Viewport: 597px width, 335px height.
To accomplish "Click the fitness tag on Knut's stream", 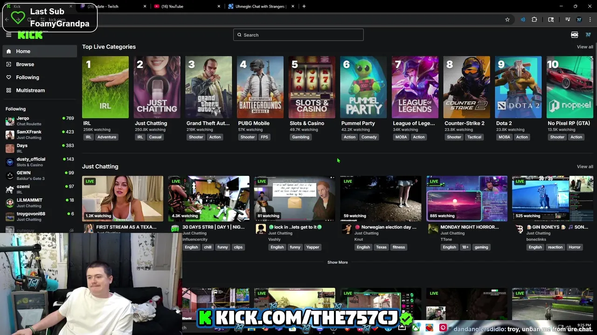I will 399,247.
